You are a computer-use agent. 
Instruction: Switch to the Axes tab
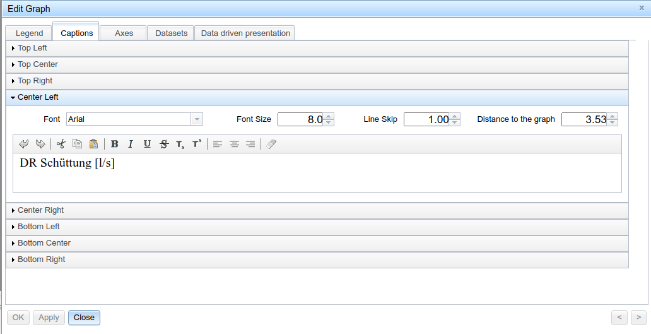click(x=124, y=33)
